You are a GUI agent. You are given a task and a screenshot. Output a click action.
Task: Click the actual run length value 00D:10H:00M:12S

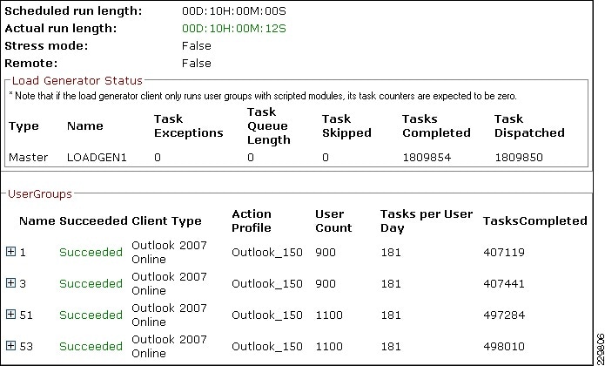(x=233, y=29)
